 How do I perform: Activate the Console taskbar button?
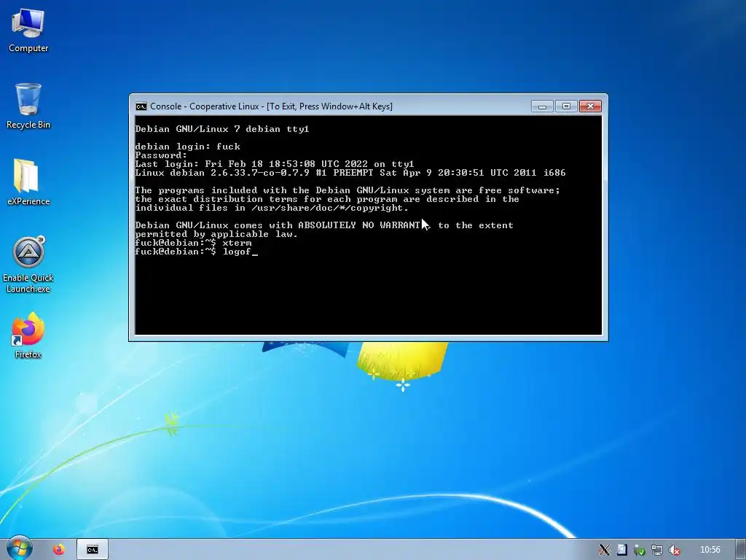coord(93,550)
